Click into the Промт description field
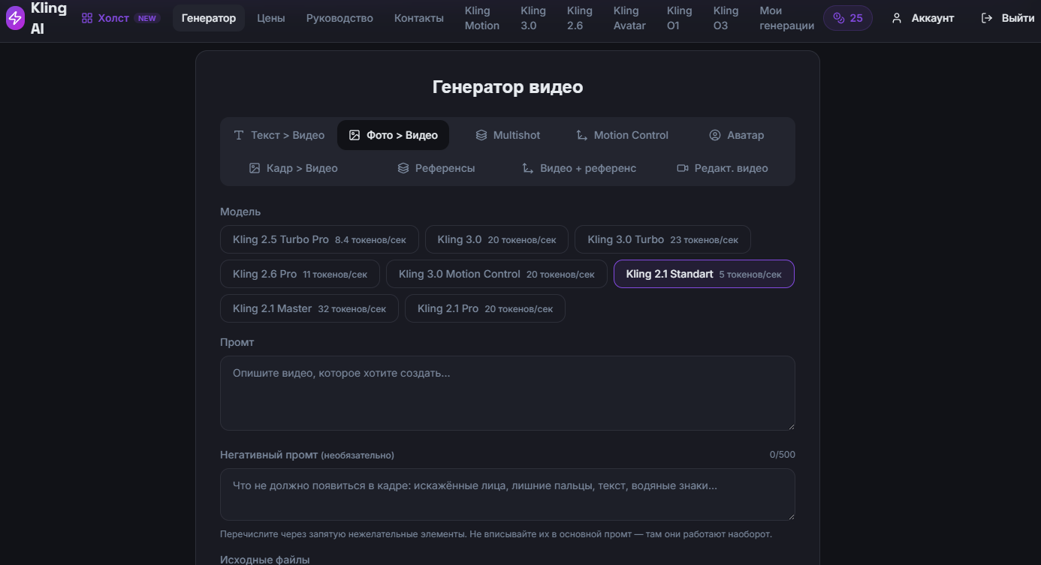Viewport: 1041px width, 565px height. [508, 393]
